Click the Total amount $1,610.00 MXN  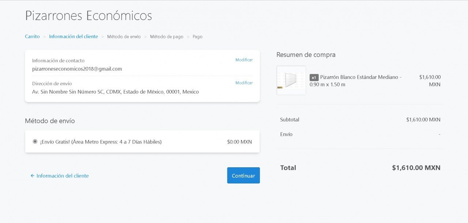[x=416, y=168]
